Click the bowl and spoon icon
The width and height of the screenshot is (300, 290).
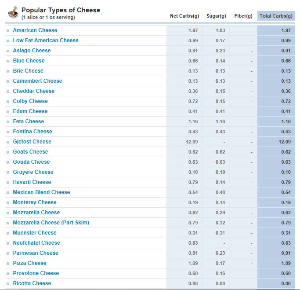[x=13, y=12]
